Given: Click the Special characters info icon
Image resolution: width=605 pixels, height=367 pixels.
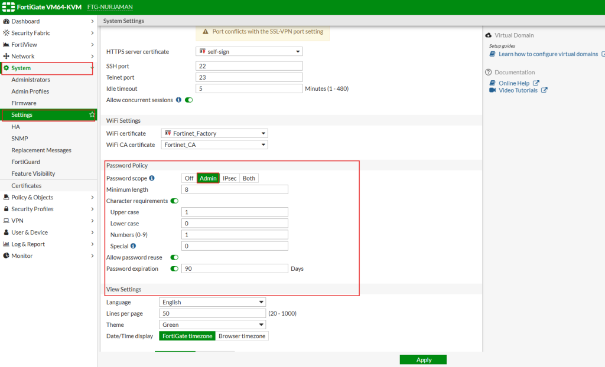Looking at the screenshot, I should pos(133,246).
